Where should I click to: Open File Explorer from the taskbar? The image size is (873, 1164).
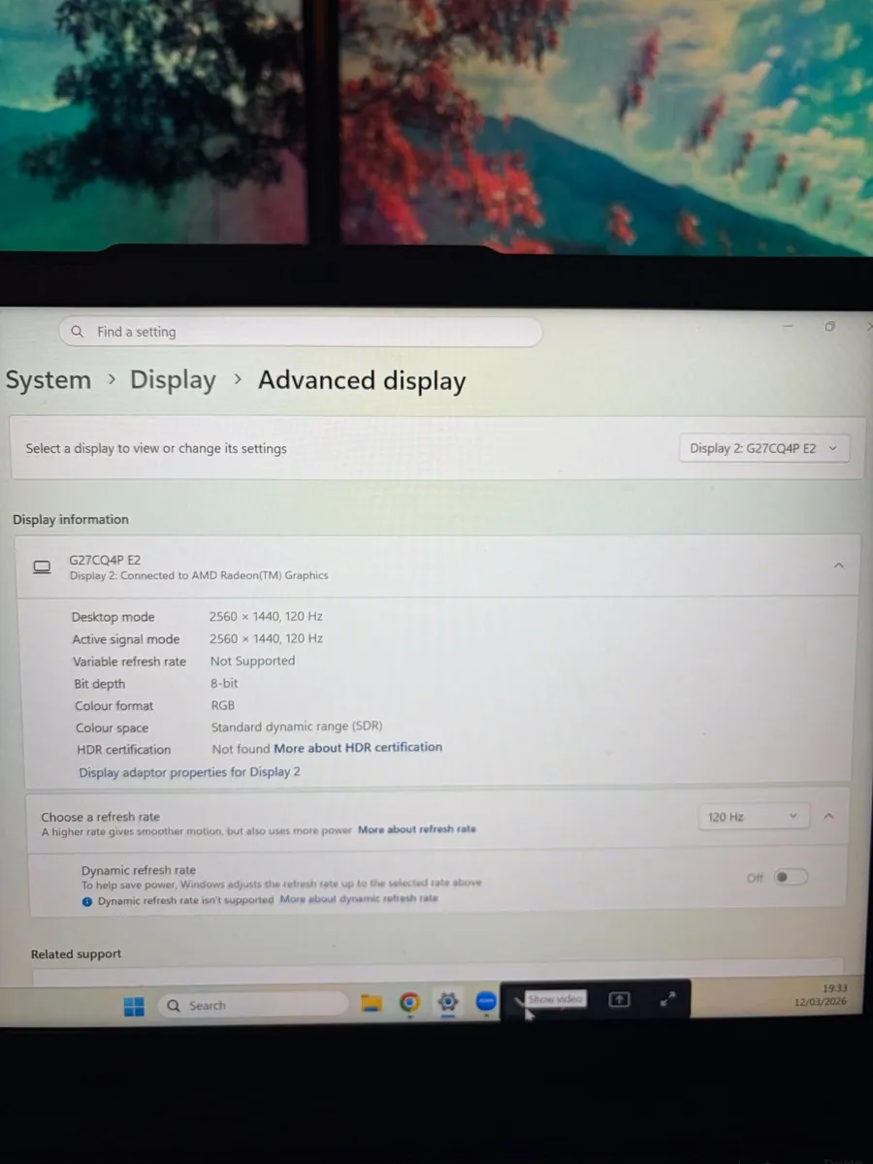[372, 1003]
